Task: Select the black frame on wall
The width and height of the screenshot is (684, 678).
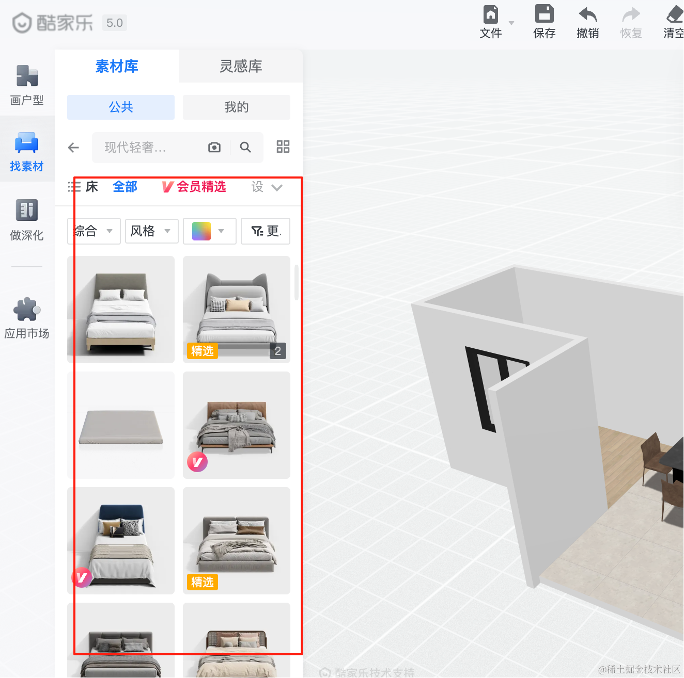Action: (x=491, y=387)
